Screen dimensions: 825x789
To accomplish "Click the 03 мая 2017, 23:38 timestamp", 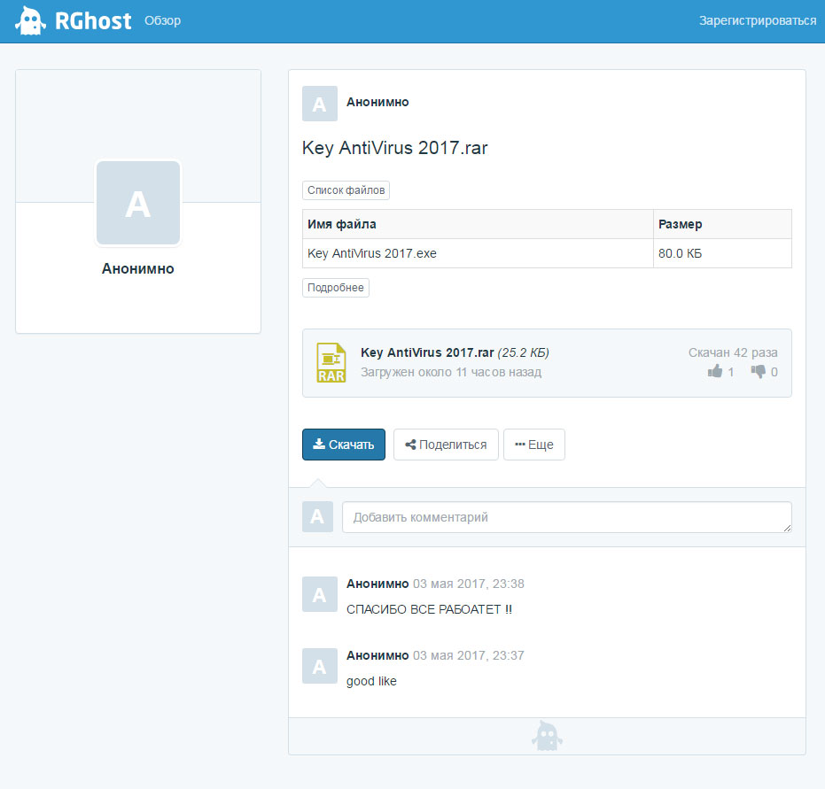I will click(x=468, y=584).
